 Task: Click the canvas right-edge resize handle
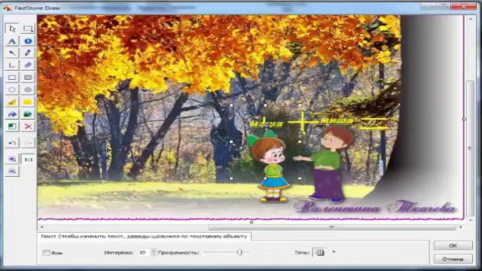coord(464,119)
